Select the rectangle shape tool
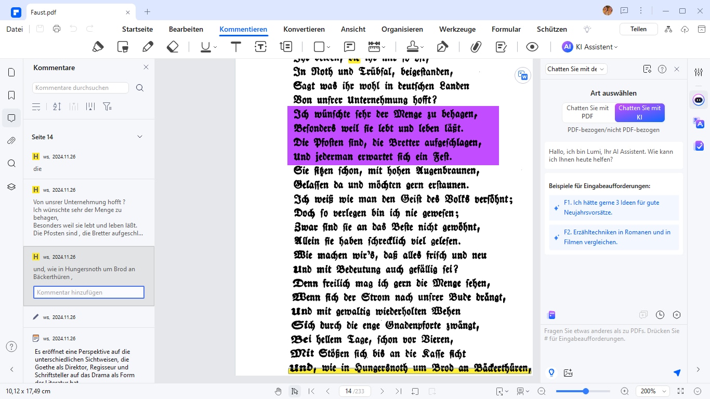This screenshot has height=399, width=710. pyautogui.click(x=319, y=47)
